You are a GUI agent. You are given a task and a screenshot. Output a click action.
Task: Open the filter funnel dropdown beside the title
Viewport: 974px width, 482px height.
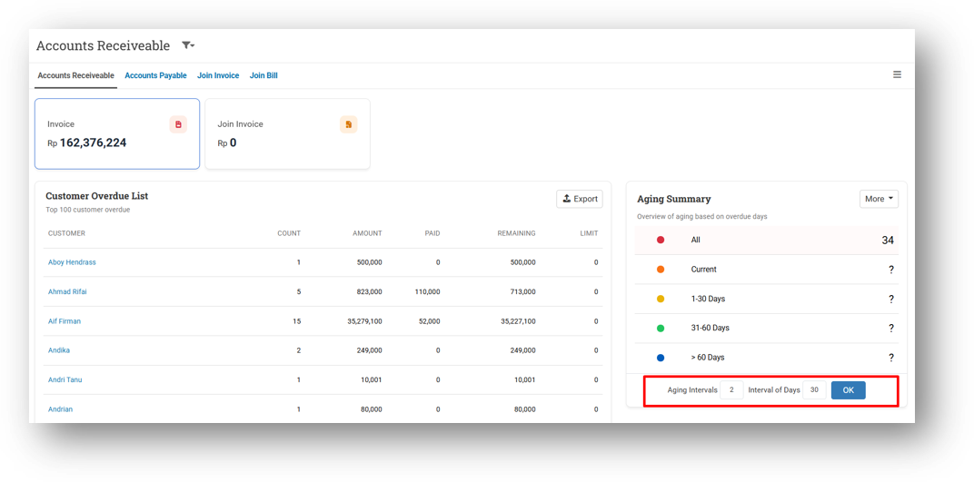pyautogui.click(x=188, y=45)
